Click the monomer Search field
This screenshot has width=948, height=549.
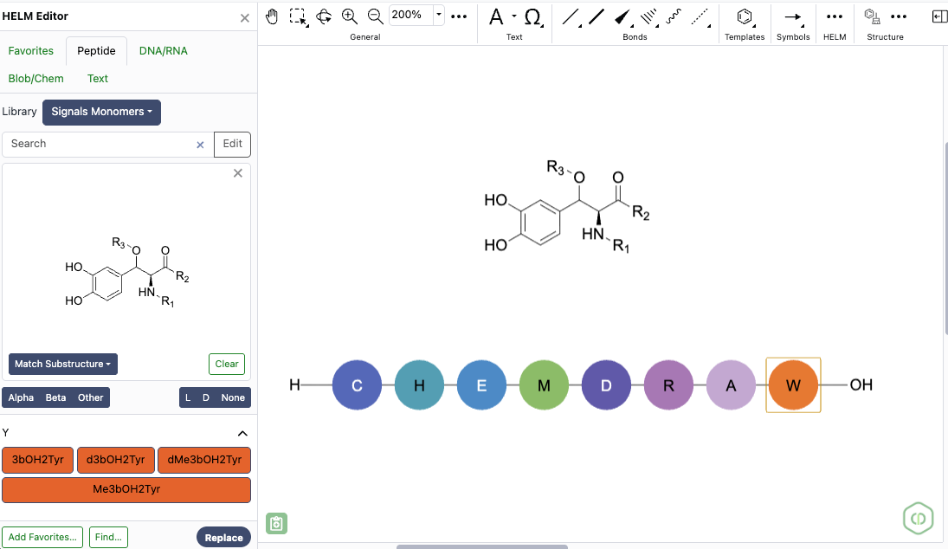[100, 144]
